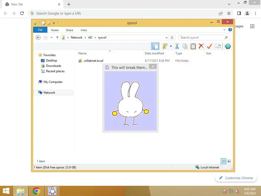This screenshot has width=261, height=196.
Task: Click the quick access properties icon
Action: (43, 23)
